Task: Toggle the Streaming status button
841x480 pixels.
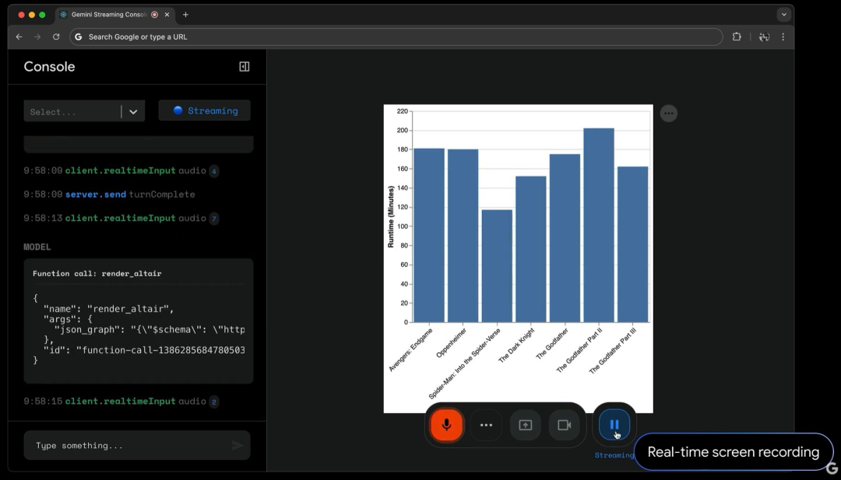Action: click(x=205, y=110)
